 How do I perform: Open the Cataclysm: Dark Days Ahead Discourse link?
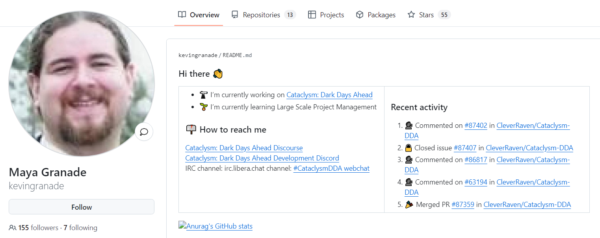pos(244,148)
